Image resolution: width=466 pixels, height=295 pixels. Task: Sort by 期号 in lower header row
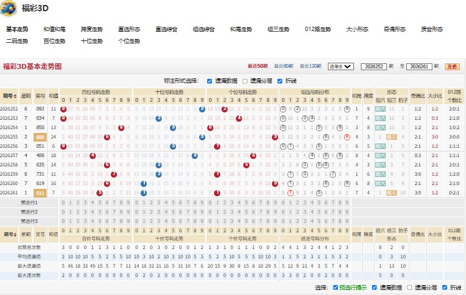pyautogui.click(x=10, y=234)
